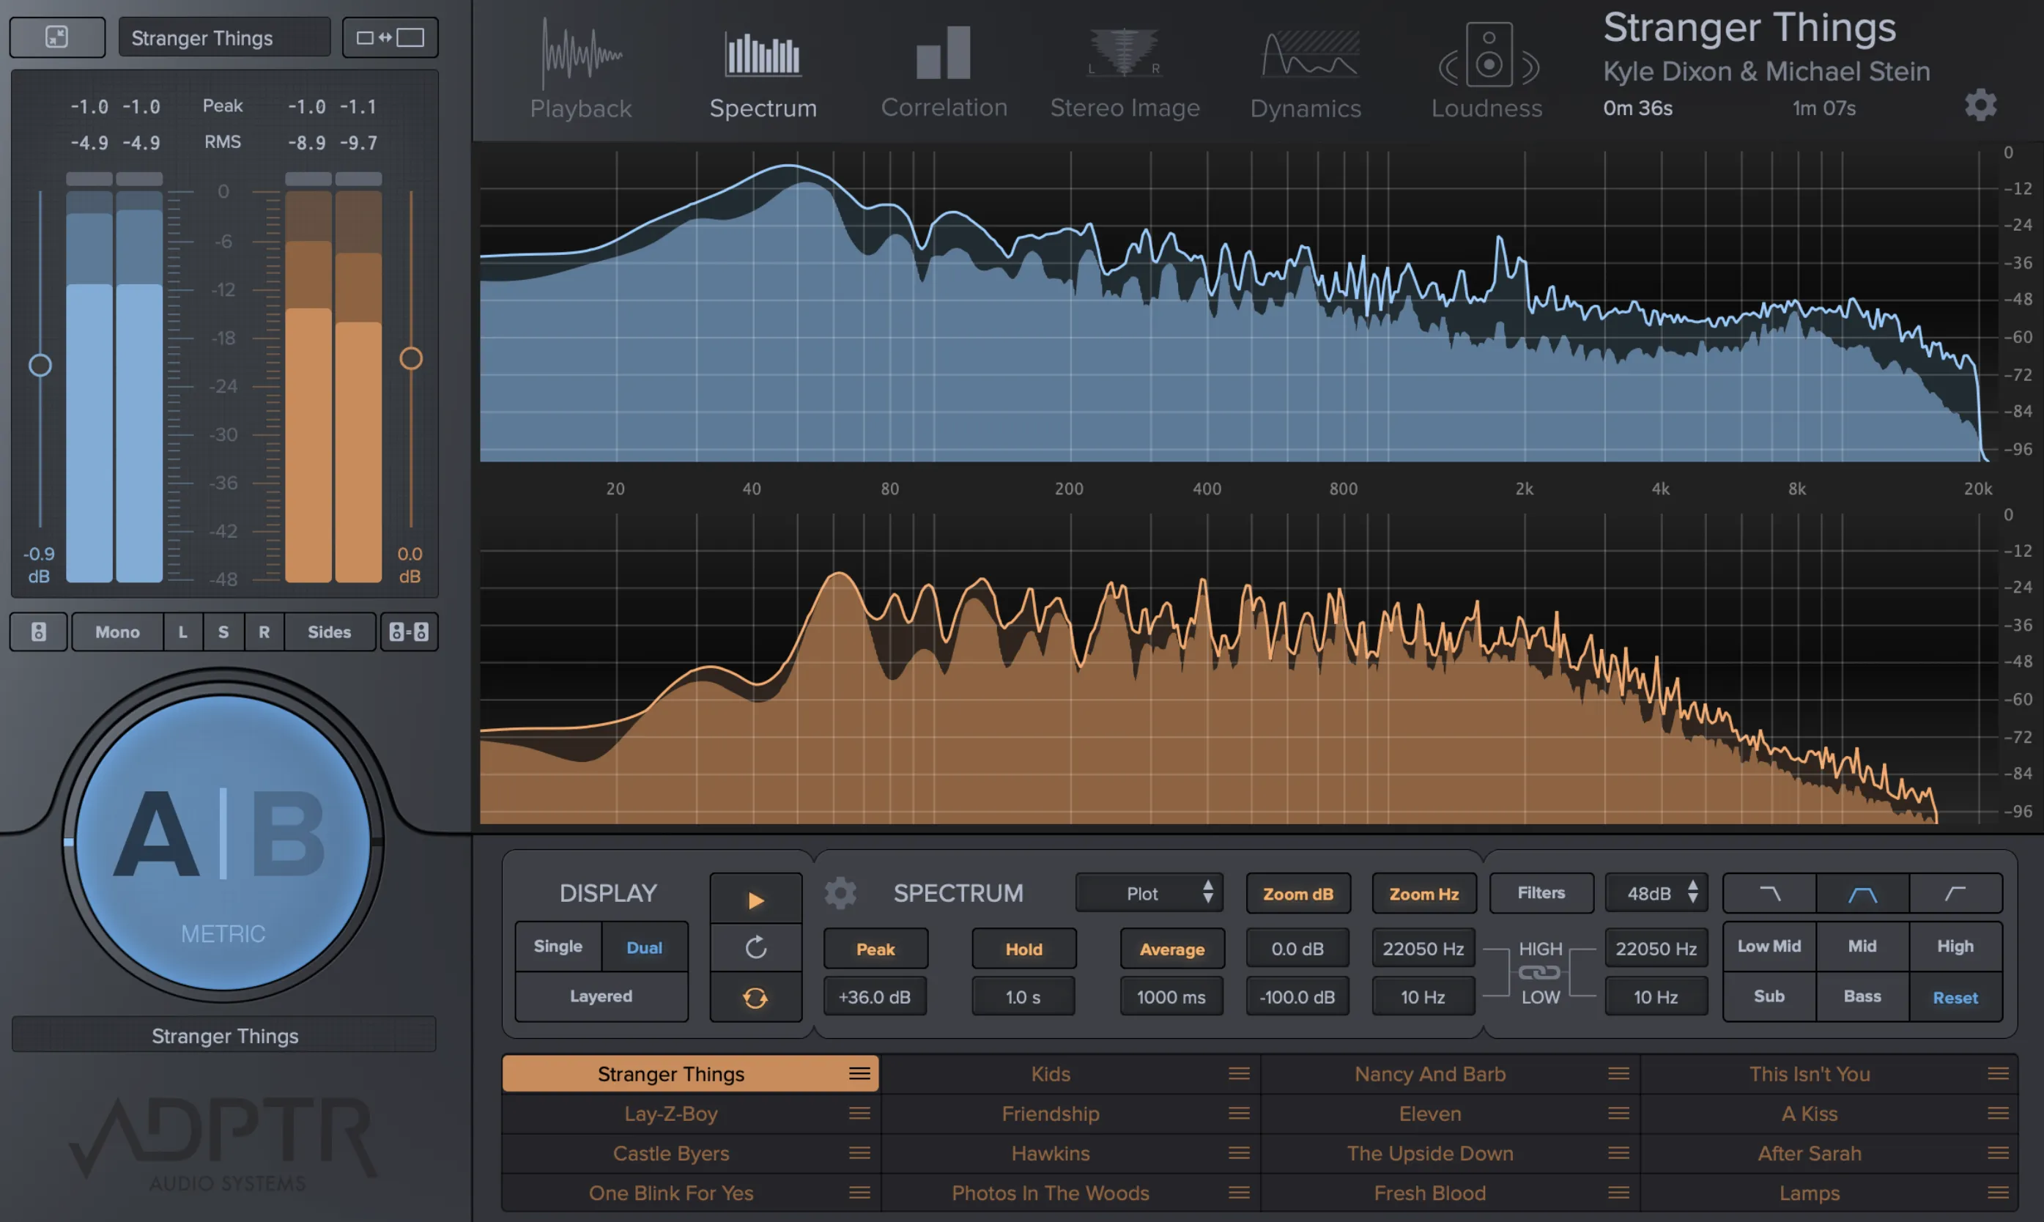This screenshot has height=1222, width=2044.
Task: Toggle Sides monitoring
Action: 329,632
